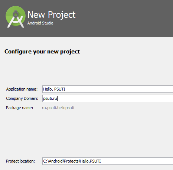This screenshot has height=170, width=173.
Task: Click the ru.psuti.hellopsuti package name value
Action: (x=58, y=108)
